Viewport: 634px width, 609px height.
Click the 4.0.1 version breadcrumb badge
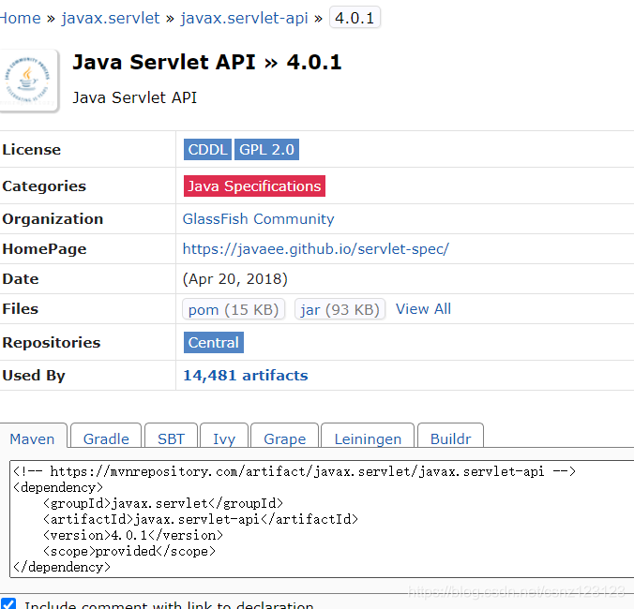pos(355,18)
